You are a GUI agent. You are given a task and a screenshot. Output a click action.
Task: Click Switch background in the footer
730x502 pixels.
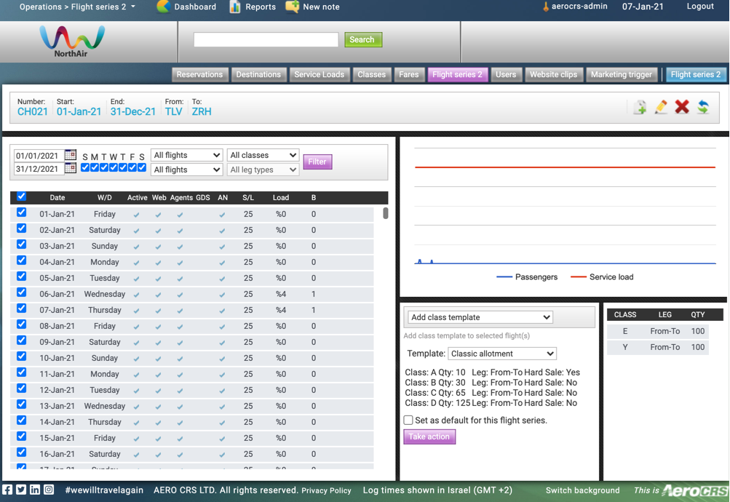click(582, 490)
